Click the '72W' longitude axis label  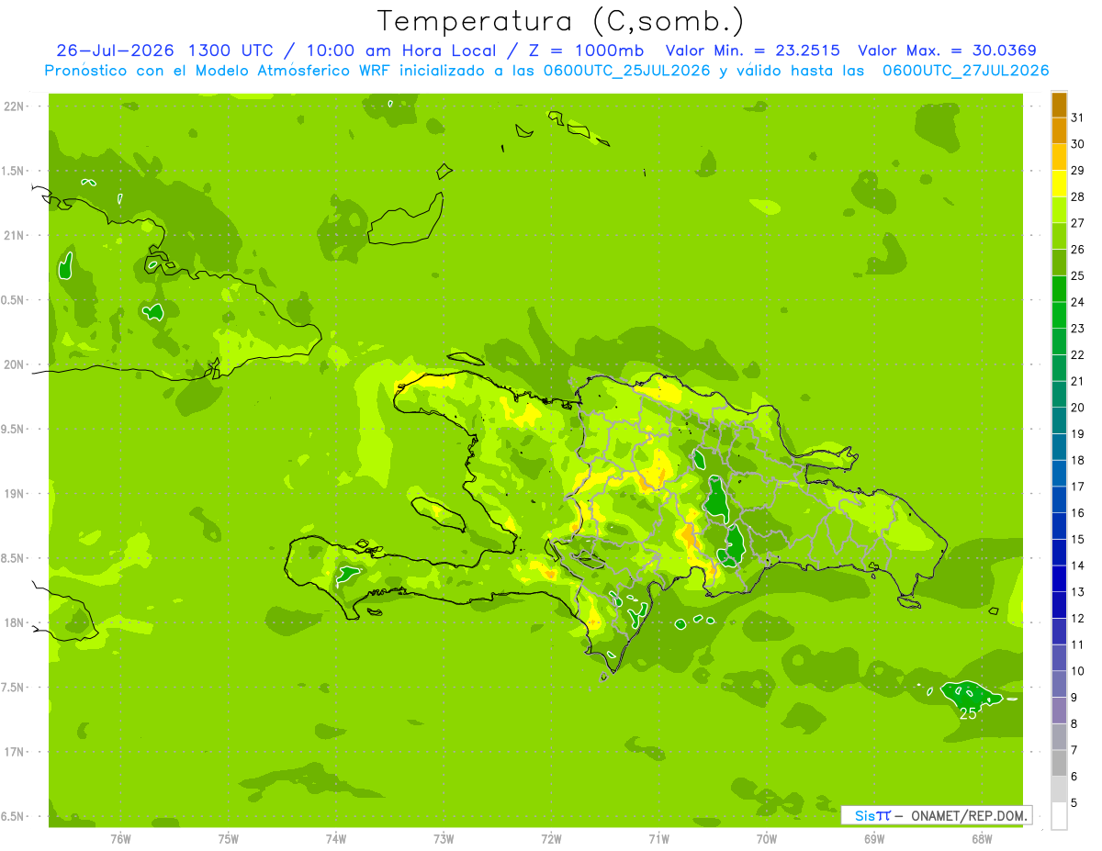551,840
